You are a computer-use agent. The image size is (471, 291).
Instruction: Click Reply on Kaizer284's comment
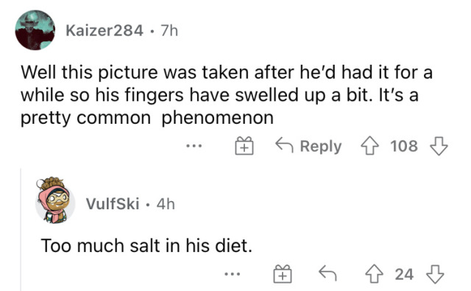[x=308, y=146]
